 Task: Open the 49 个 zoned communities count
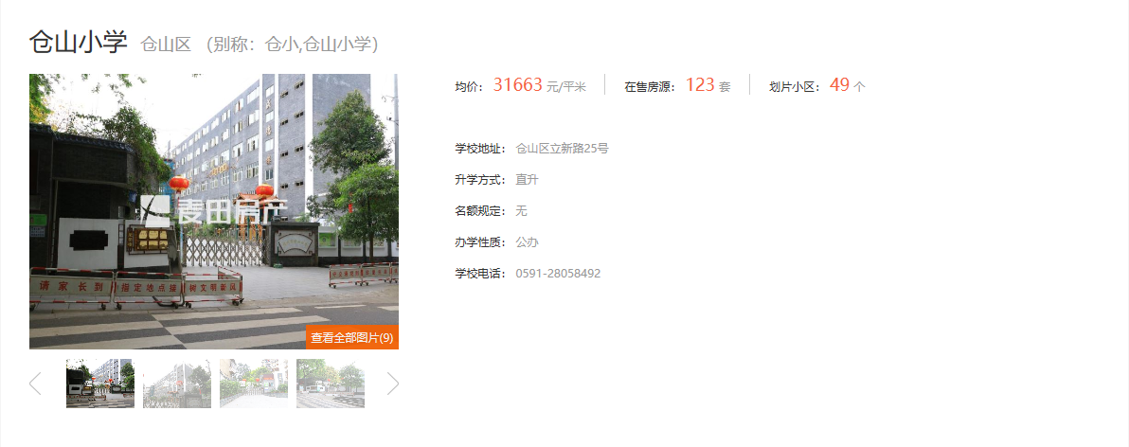[848, 85]
